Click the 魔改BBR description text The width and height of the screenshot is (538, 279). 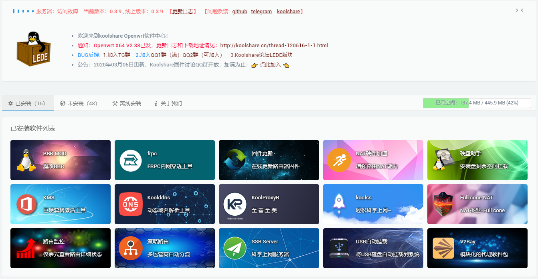[54, 166]
